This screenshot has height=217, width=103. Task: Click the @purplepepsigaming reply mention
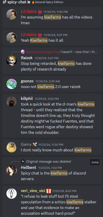point(42,52)
